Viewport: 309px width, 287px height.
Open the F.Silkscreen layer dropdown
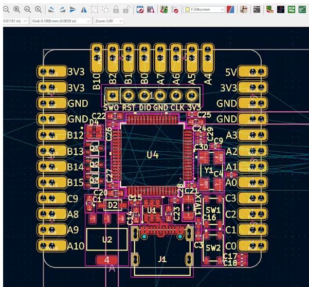(x=204, y=9)
